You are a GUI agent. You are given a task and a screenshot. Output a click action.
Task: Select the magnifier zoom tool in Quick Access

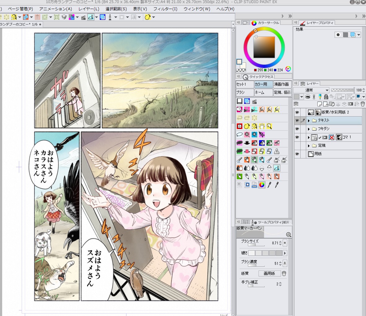coord(269,126)
